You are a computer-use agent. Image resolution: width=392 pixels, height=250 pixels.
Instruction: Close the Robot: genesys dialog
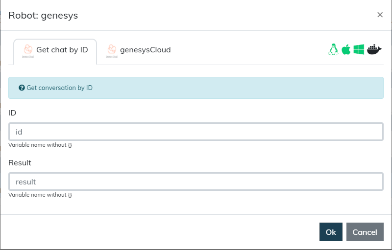click(380, 15)
